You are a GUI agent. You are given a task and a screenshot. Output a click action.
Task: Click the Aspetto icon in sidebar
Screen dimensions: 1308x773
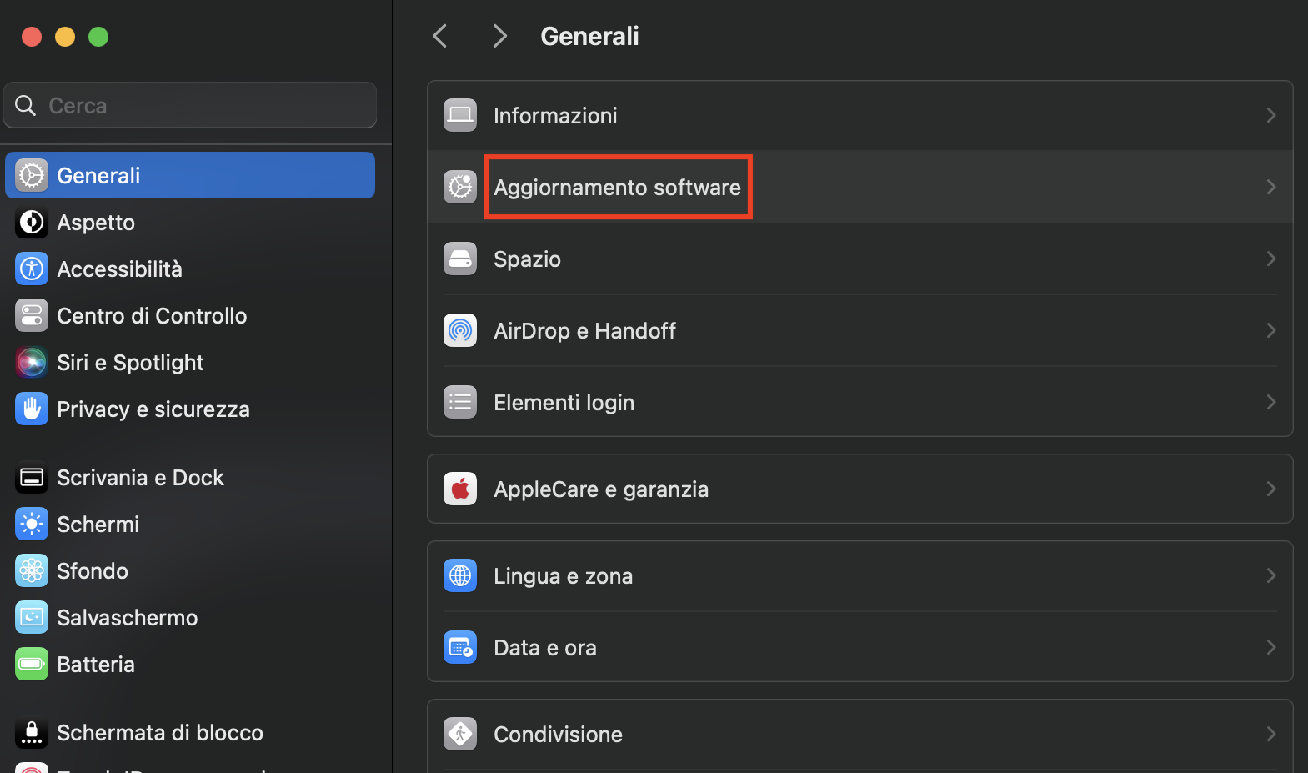tap(32, 222)
